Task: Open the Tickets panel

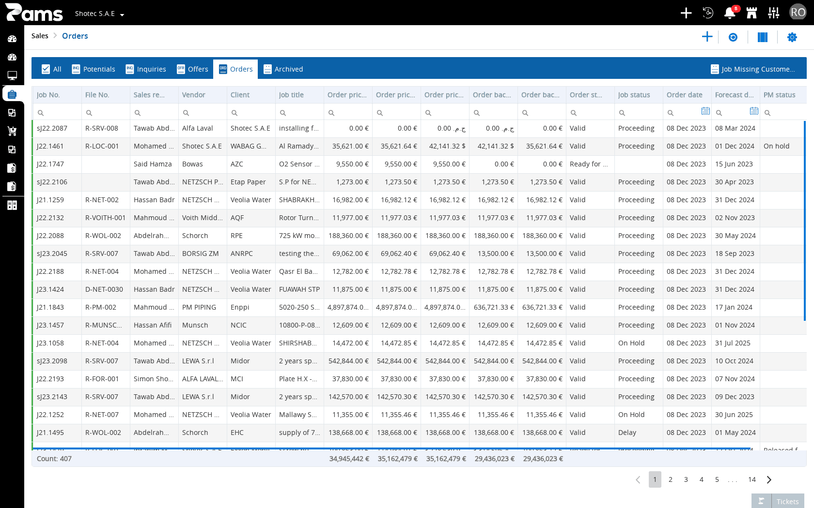Action: (x=778, y=501)
